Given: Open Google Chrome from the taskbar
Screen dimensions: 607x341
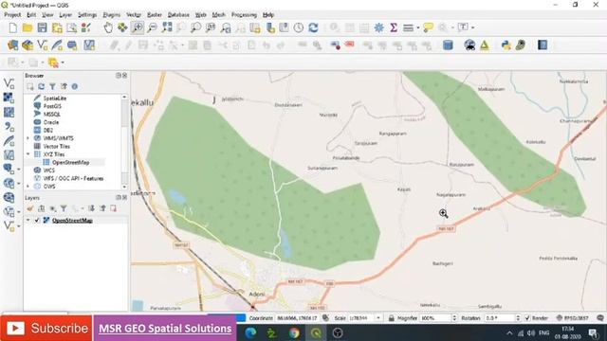Looking at the screenshot, I should (x=294, y=332).
